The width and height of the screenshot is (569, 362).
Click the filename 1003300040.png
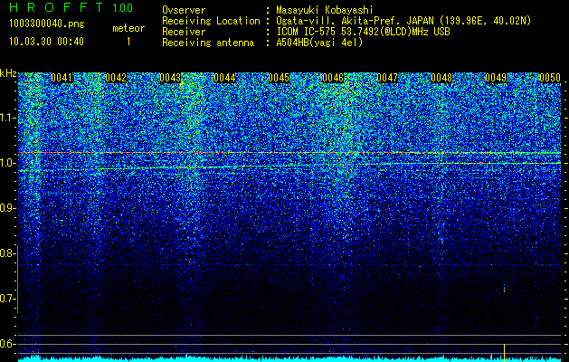pos(46,24)
